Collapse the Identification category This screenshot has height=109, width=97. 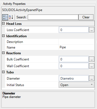(3, 36)
